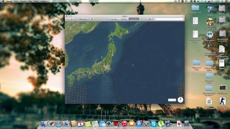This screenshot has width=230, height=129.
Task: Launch uTorrent from the Dock
Action: point(161,124)
